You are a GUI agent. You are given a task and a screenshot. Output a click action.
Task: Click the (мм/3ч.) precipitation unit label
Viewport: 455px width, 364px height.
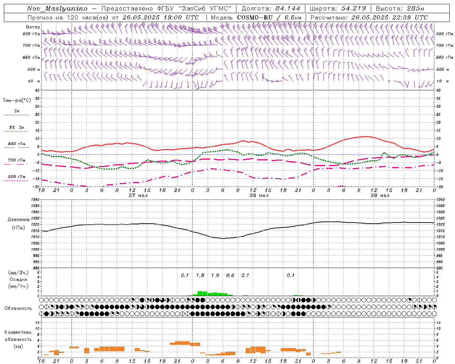18,273
